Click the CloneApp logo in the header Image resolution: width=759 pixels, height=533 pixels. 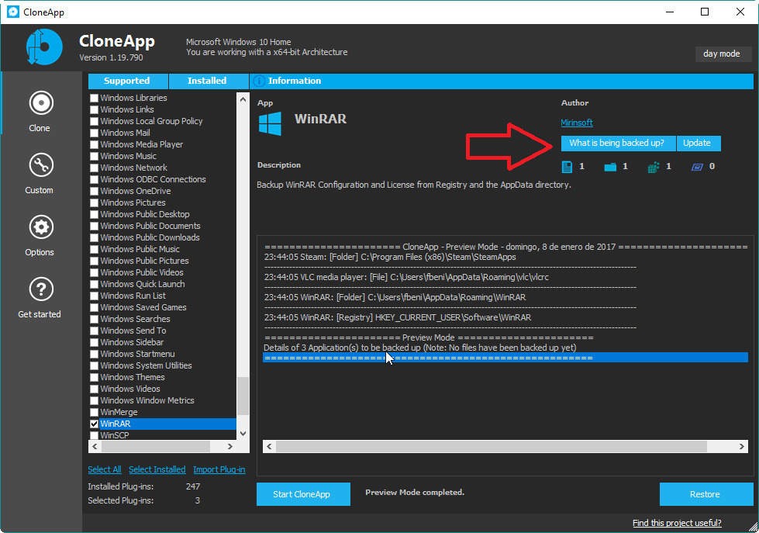[x=44, y=47]
